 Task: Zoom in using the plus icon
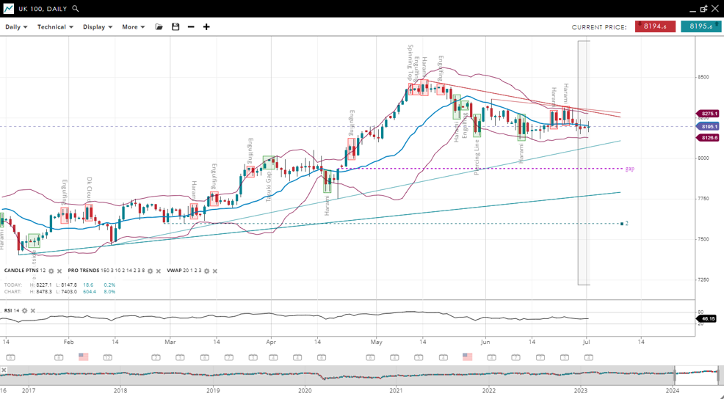(206, 27)
